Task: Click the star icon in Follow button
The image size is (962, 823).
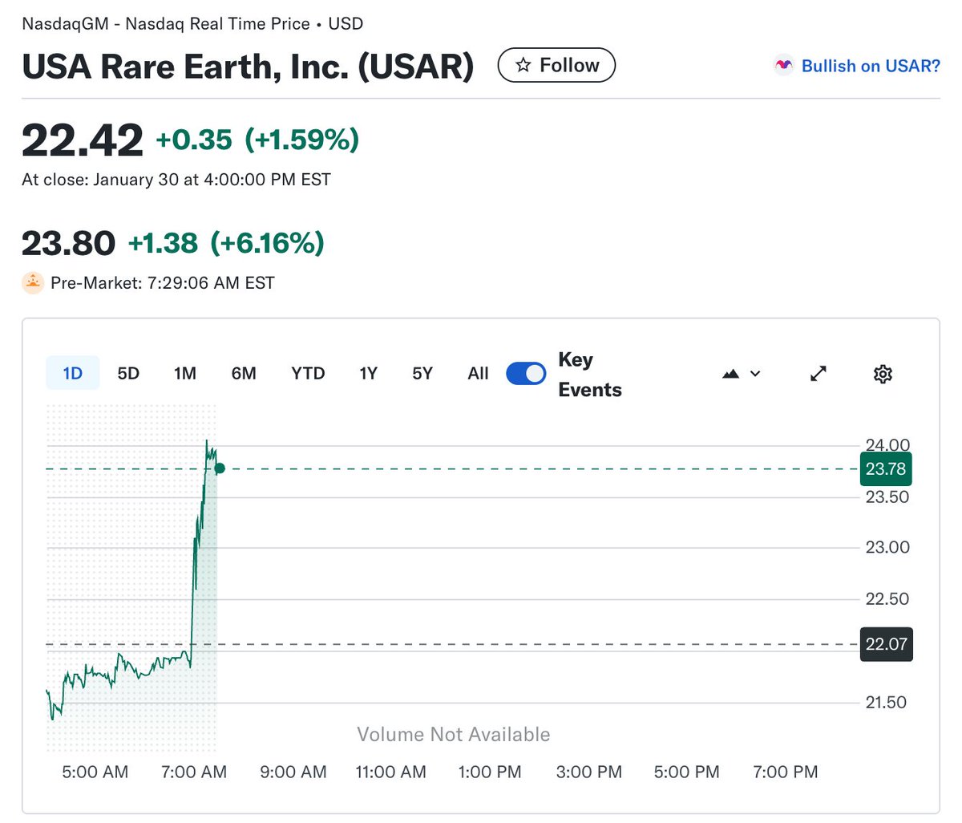Action: 523,66
